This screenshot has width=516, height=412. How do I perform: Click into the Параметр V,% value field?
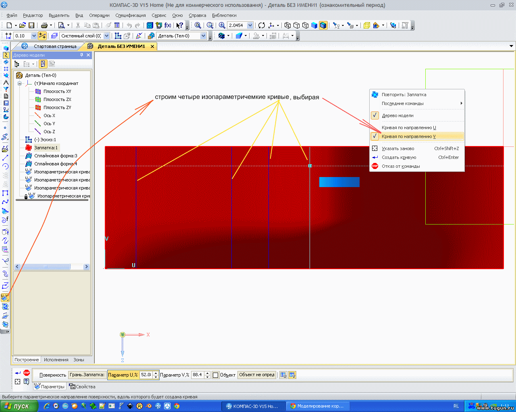pyautogui.click(x=198, y=375)
